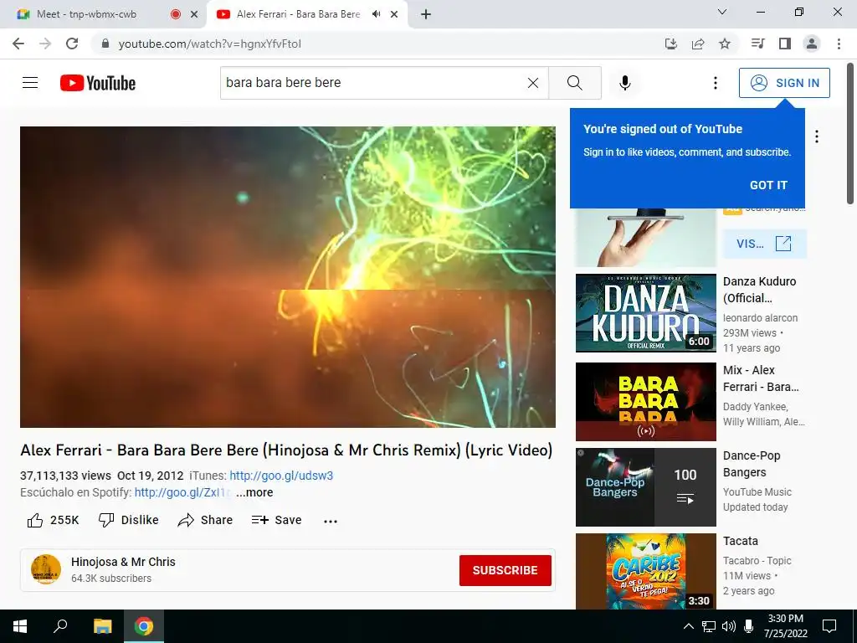Dismiss popup with GOT IT
Image resolution: width=857 pixels, height=643 pixels.
click(768, 185)
